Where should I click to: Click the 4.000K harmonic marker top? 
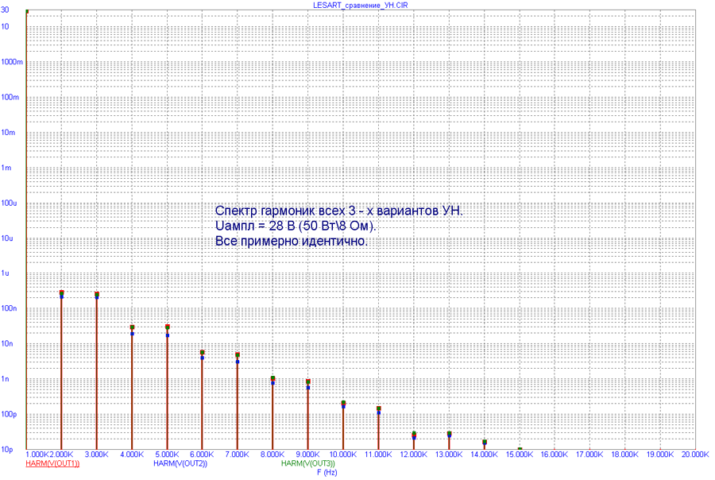pyautogui.click(x=132, y=327)
